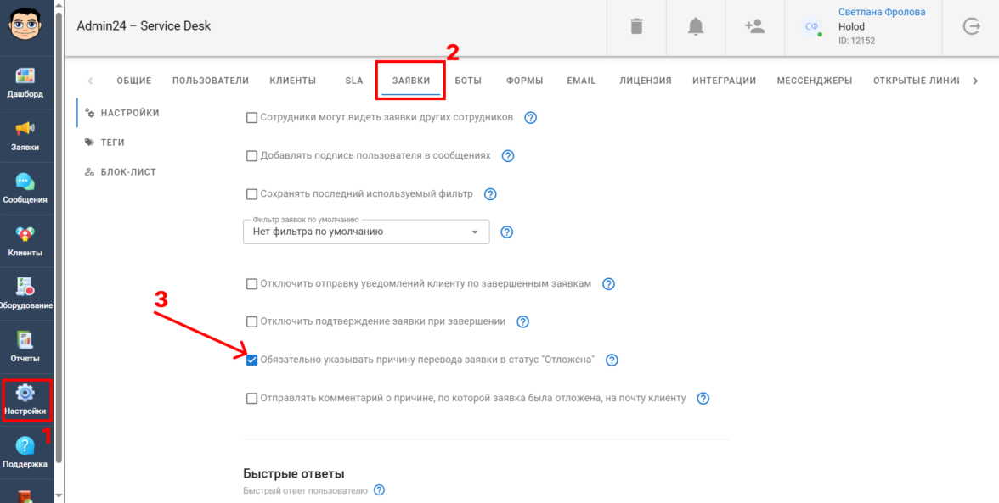
Task: Switch to the ОТКРЫТЫЕ ЛИНИИ tab
Action: [x=916, y=81]
